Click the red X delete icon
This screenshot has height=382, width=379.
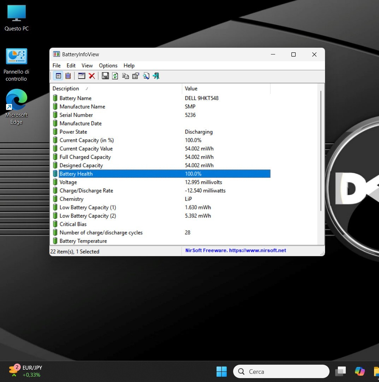(x=92, y=76)
